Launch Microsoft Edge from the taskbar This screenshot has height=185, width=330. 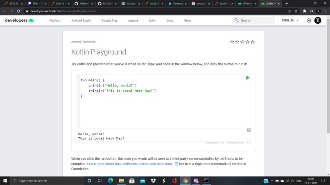(111, 181)
